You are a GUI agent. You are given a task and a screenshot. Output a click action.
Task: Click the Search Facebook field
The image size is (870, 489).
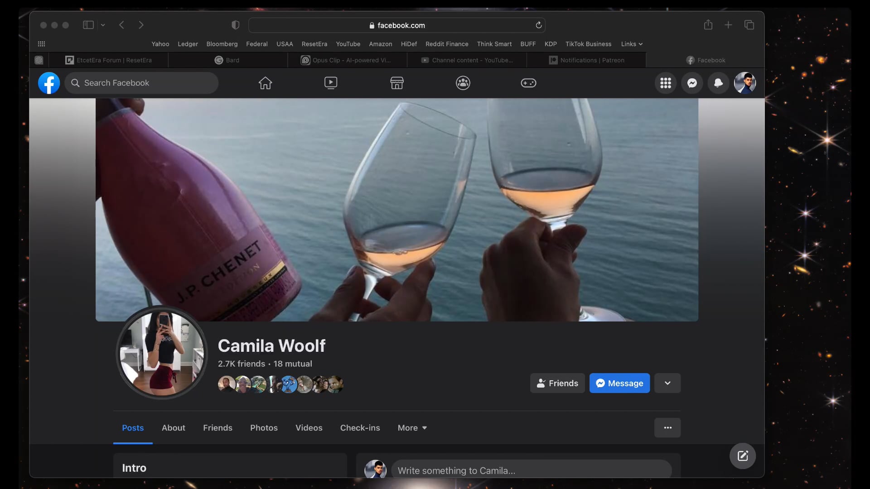coord(141,83)
